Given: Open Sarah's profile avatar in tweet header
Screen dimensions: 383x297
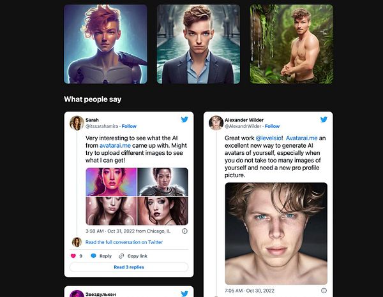Looking at the screenshot, I should (x=77, y=123).
